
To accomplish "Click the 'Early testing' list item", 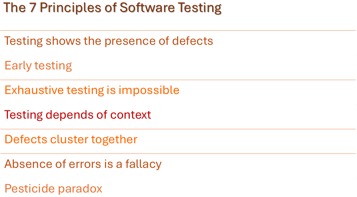I will (x=38, y=65).
